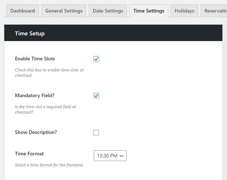
Task: Click the Show Description? label text
Action: [x=36, y=132]
